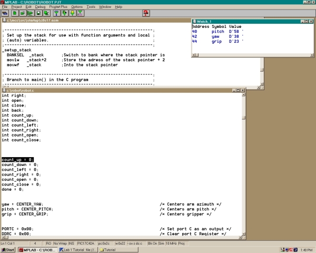Click the c0s17.asm window vertical scrollbar thumb

tap(262, 70)
